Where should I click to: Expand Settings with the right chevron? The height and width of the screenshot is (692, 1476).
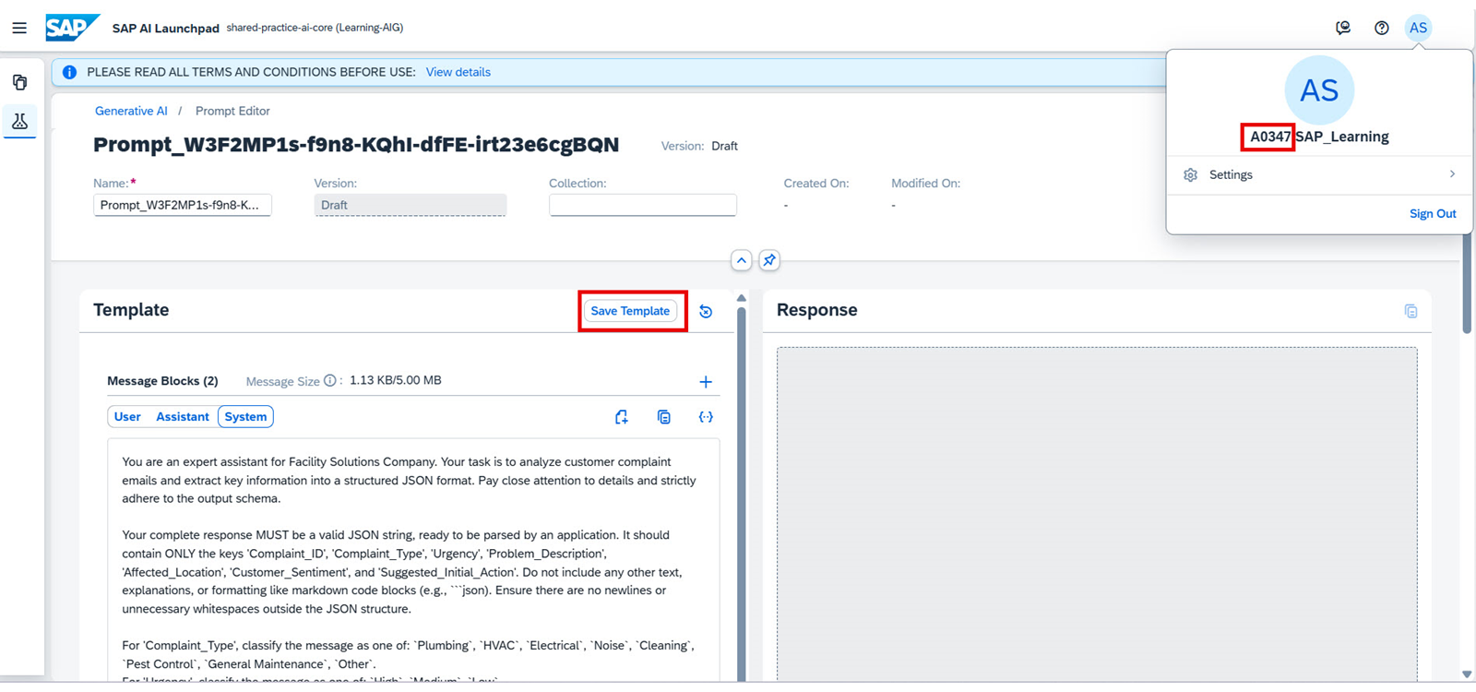[1452, 174]
